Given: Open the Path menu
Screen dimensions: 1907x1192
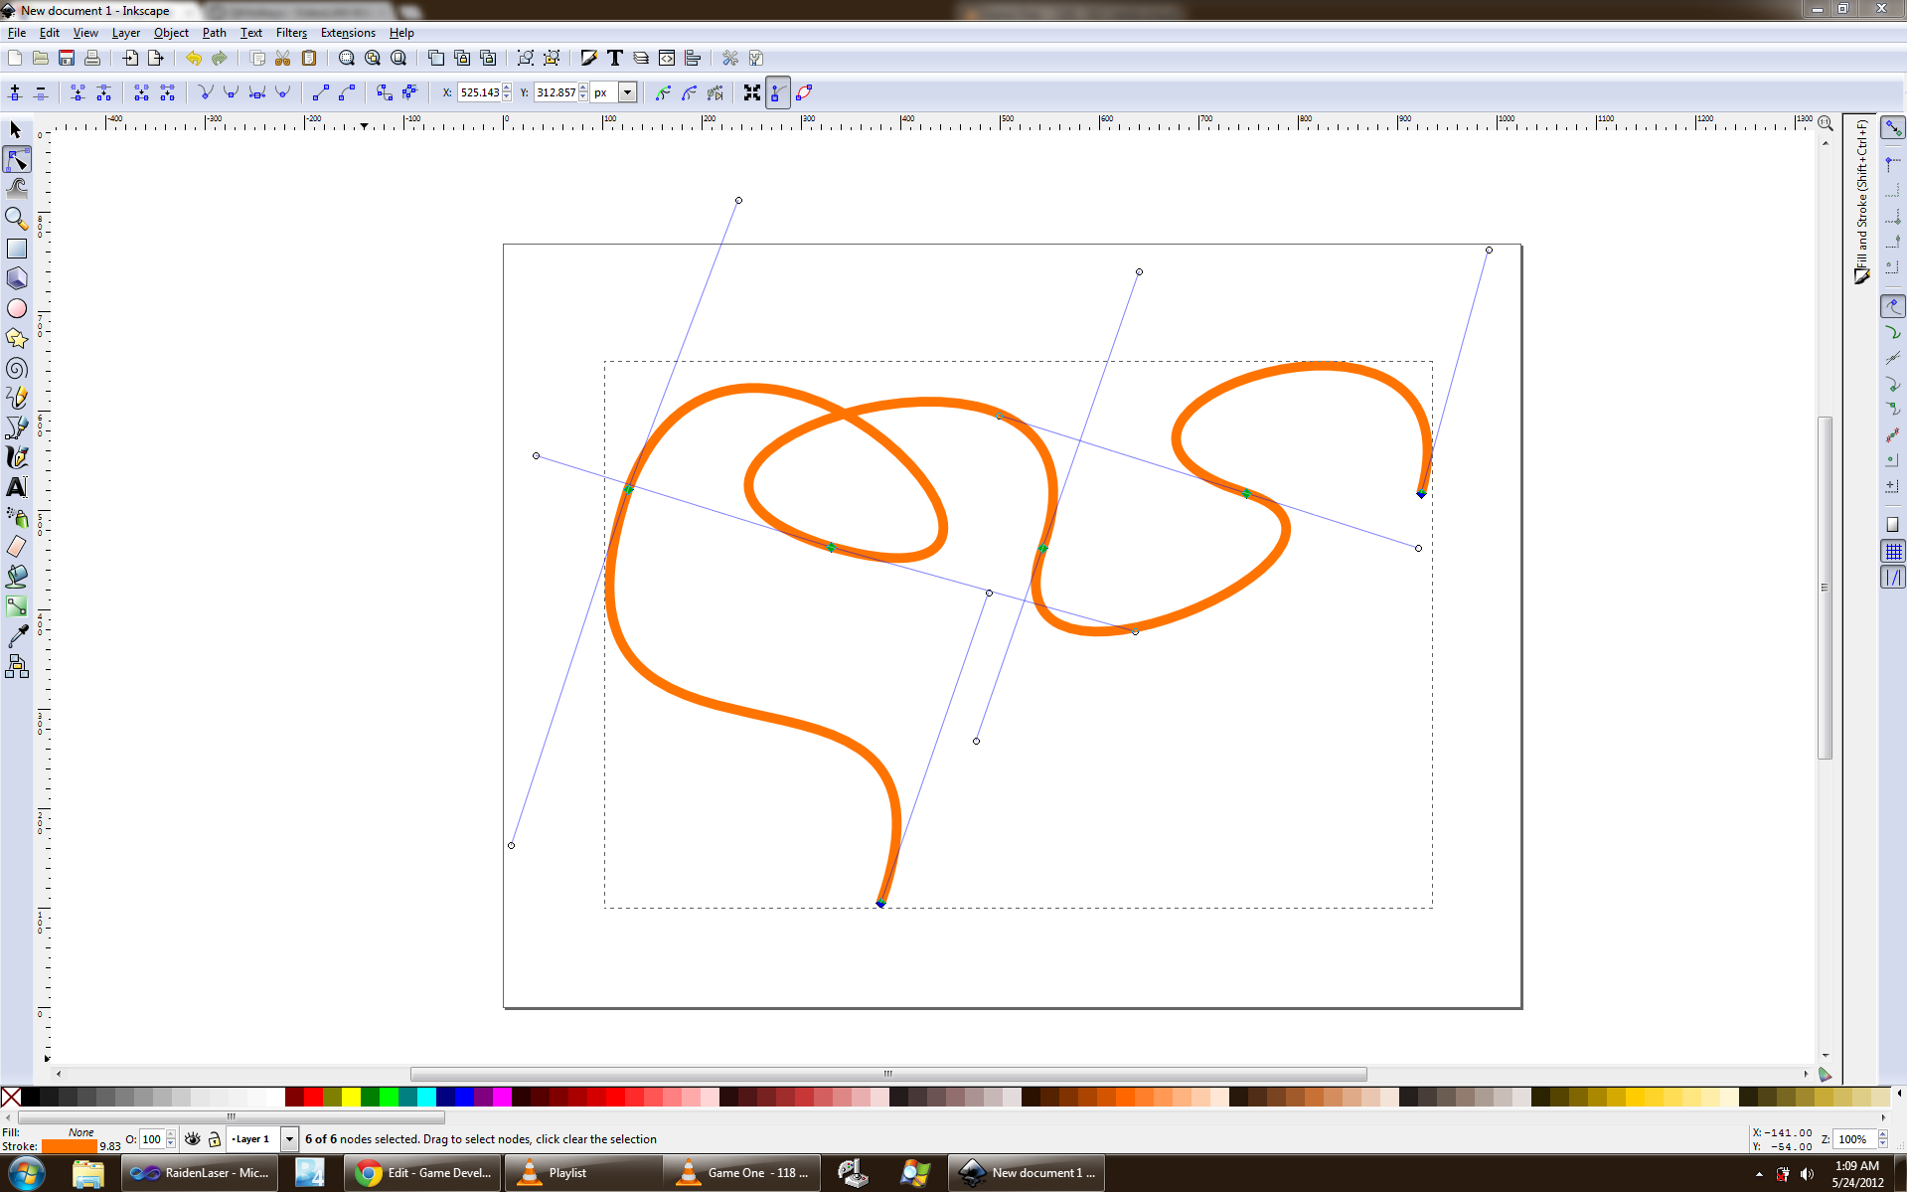Looking at the screenshot, I should pyautogui.click(x=215, y=33).
